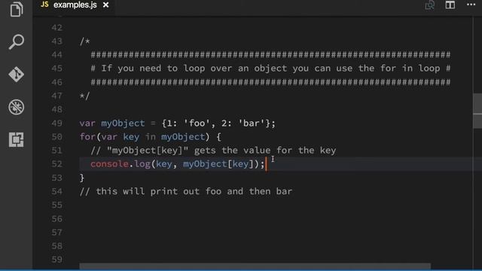Place cursor in 'for(var key in myObject)' line
The height and width of the screenshot is (271, 482).
coord(151,137)
